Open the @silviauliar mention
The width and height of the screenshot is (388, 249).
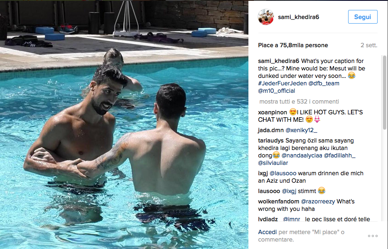(273, 163)
